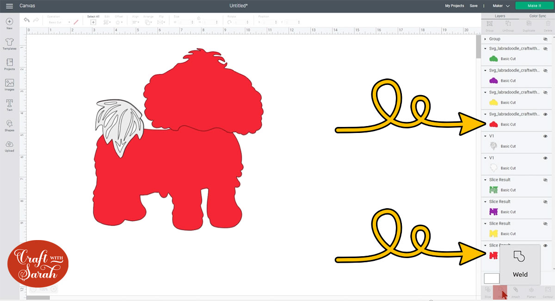Image resolution: width=555 pixels, height=301 pixels.
Task: Show the green Slice Result layer
Action: [545, 180]
